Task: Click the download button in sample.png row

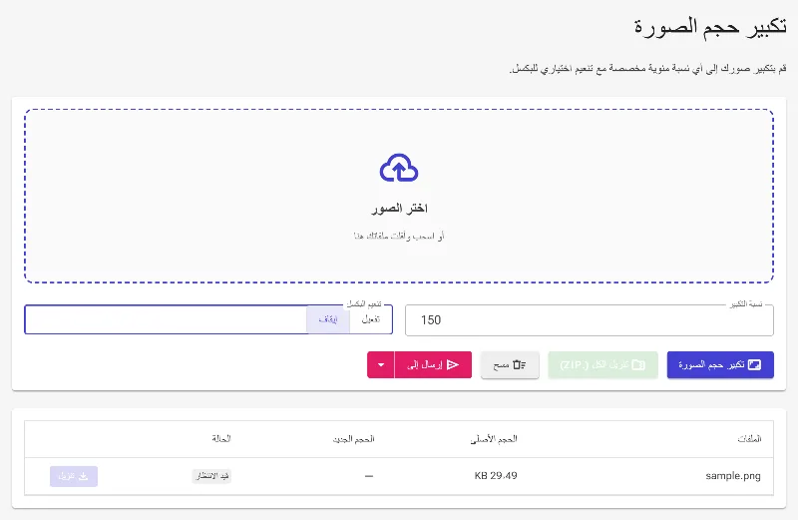Action: pyautogui.click(x=74, y=476)
